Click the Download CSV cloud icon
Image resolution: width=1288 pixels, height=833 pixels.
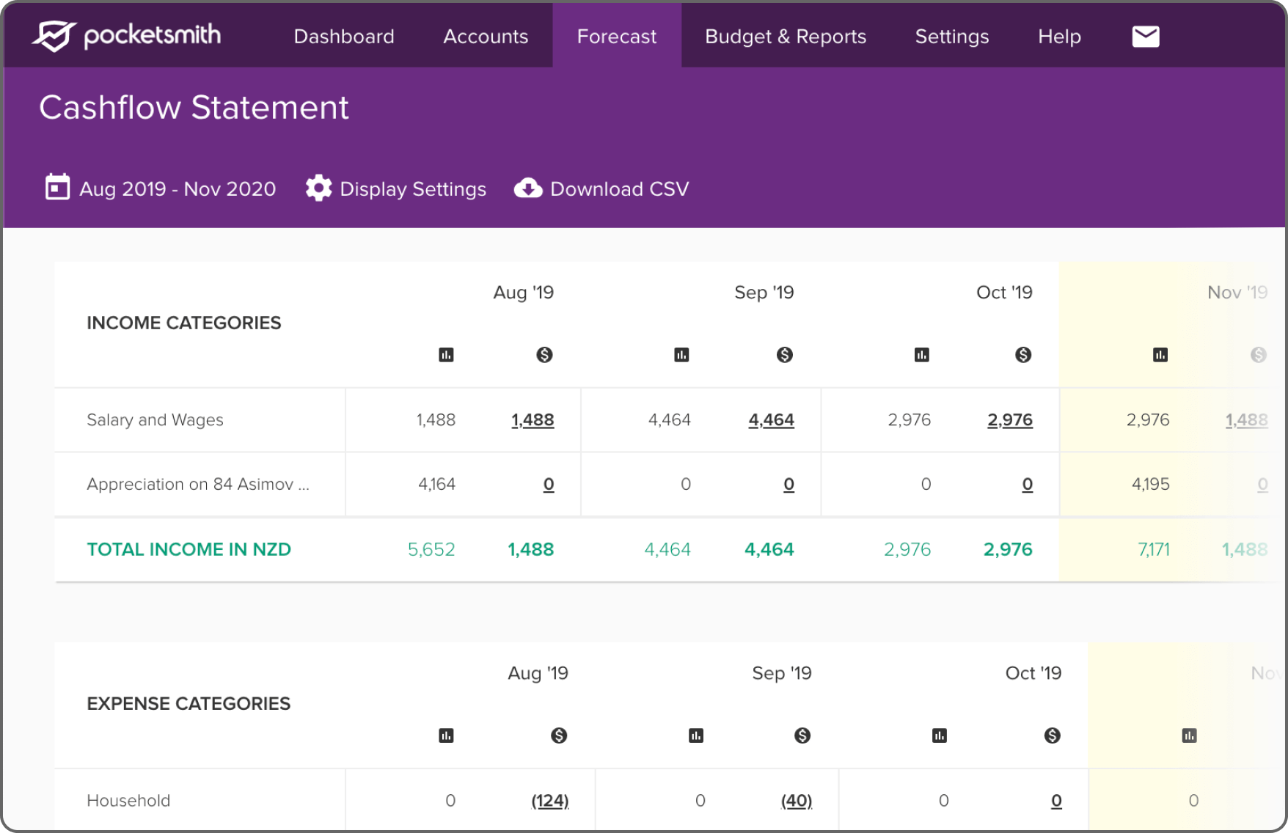click(527, 188)
